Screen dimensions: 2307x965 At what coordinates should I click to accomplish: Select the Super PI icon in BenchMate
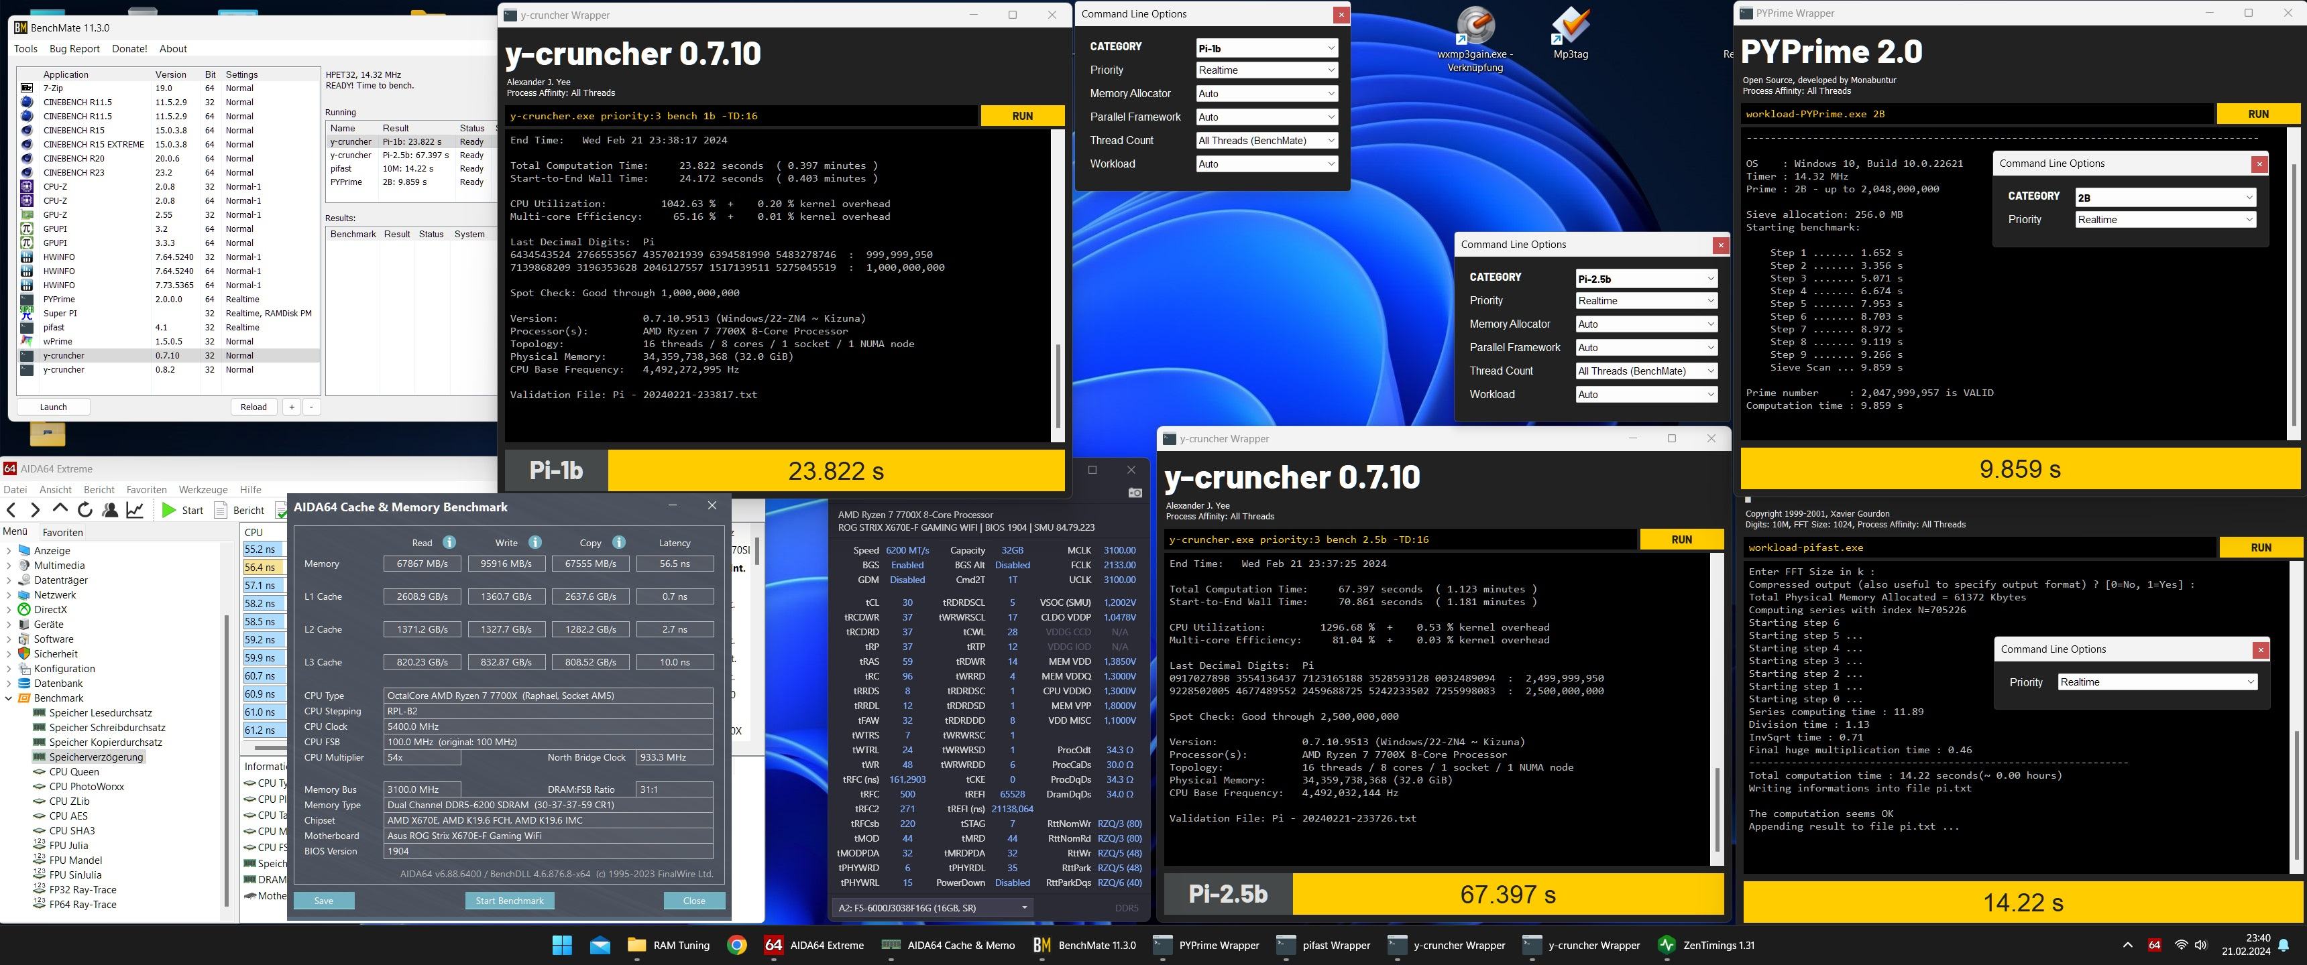tap(27, 314)
